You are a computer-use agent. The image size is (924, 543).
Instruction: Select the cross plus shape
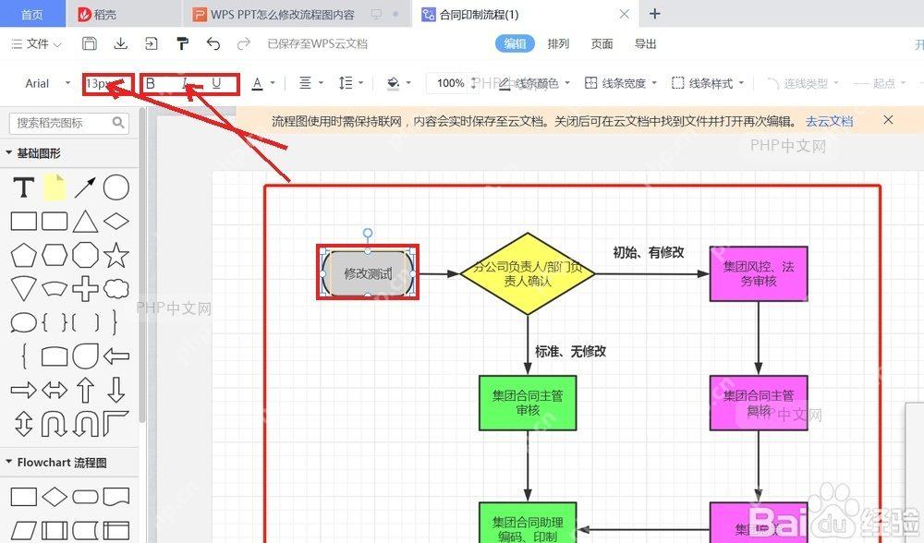click(85, 288)
